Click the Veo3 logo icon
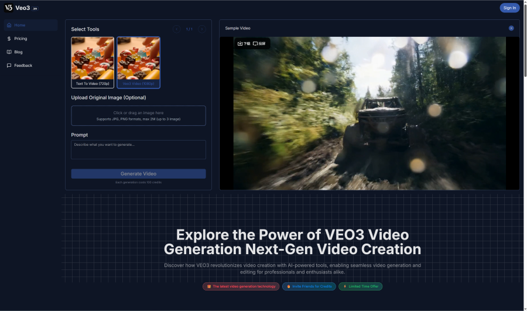 8,8
